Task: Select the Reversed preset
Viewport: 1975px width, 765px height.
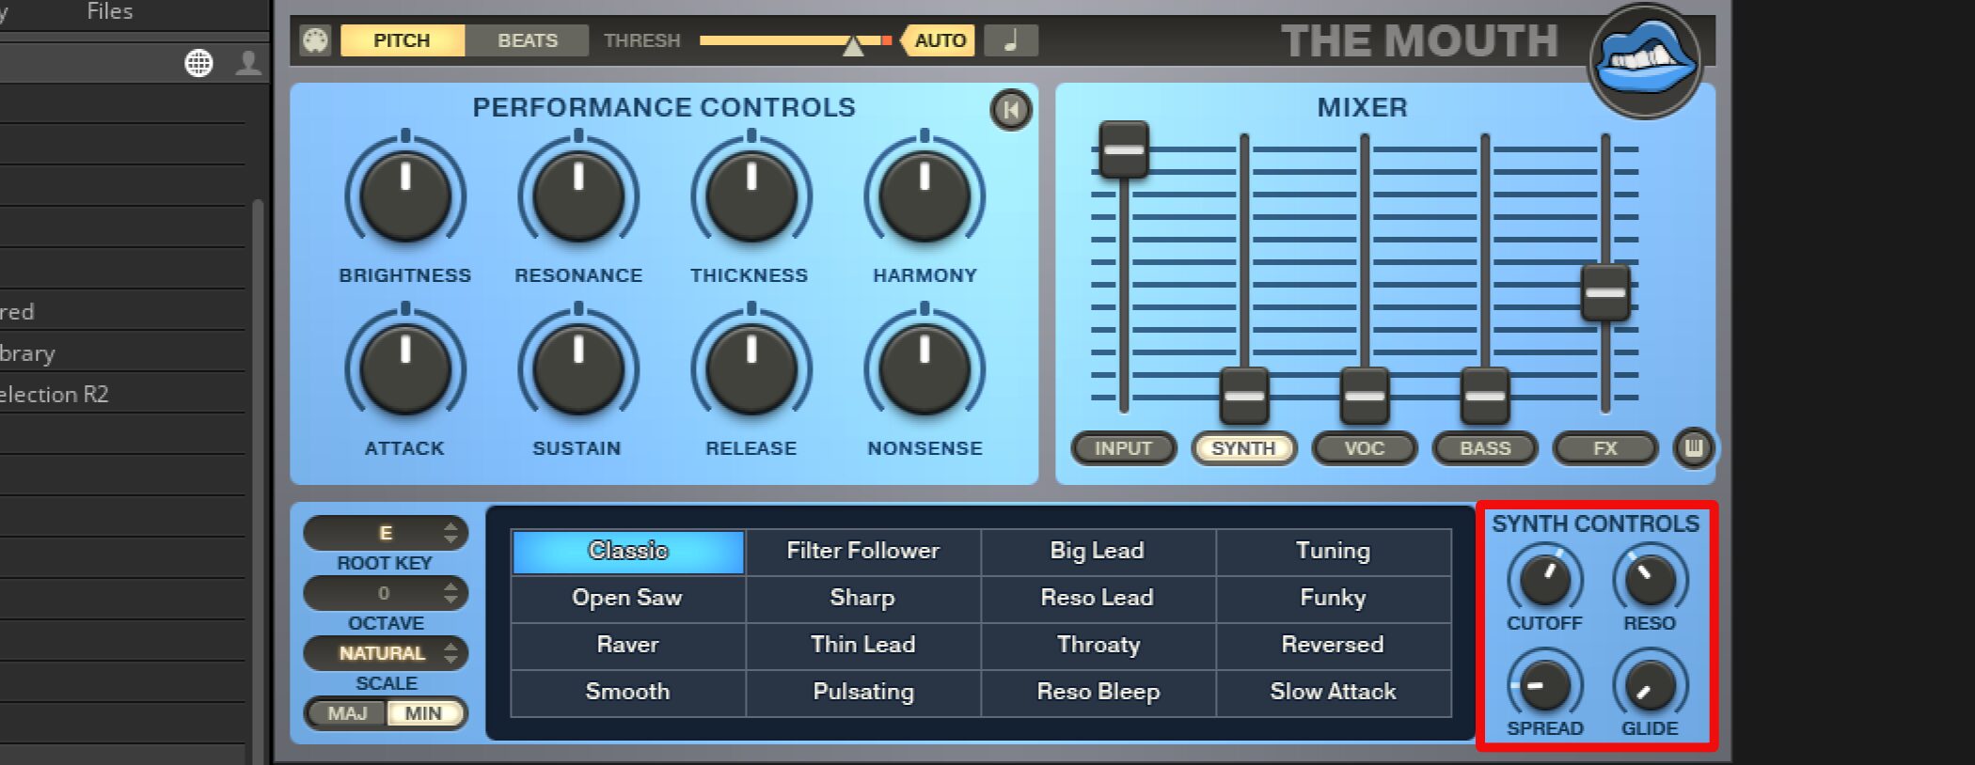Action: click(1334, 646)
